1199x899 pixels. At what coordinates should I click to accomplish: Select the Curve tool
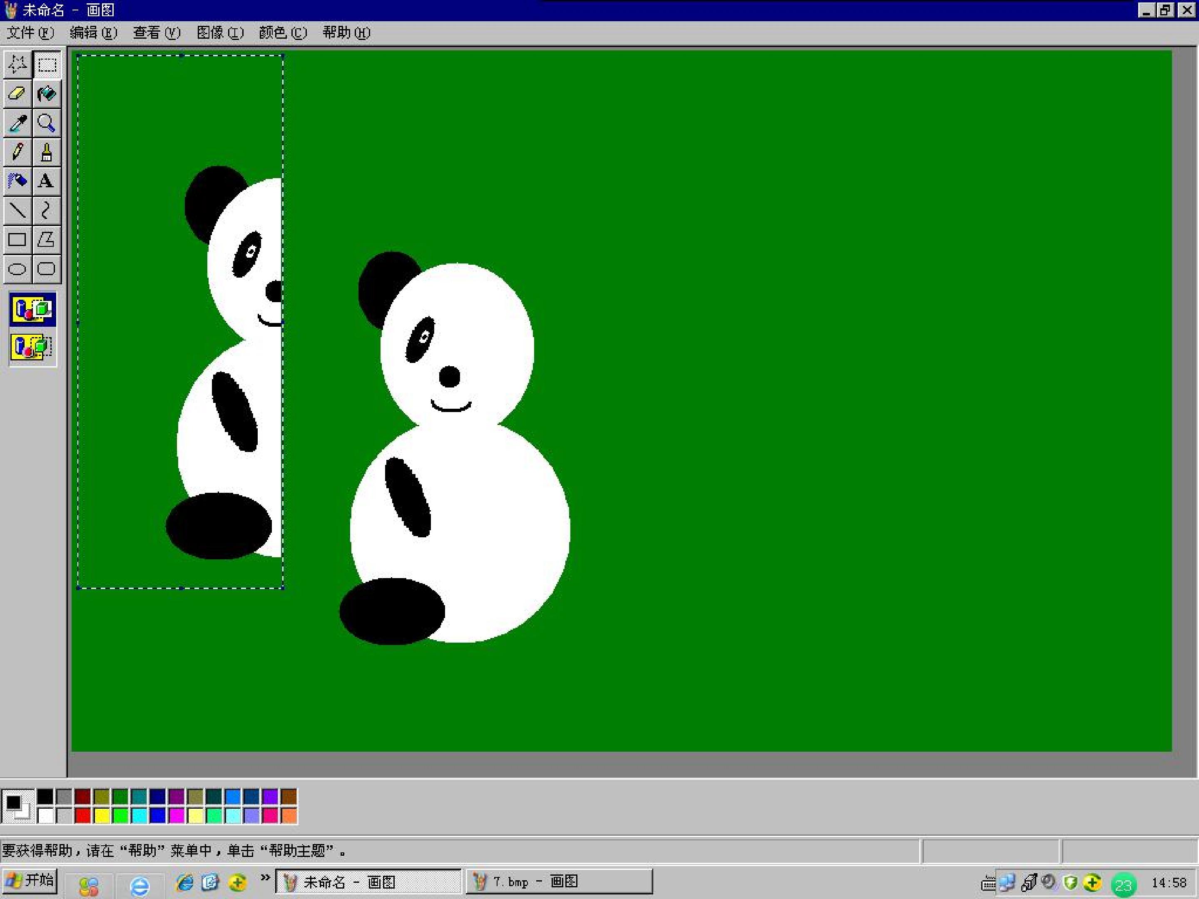click(x=47, y=210)
